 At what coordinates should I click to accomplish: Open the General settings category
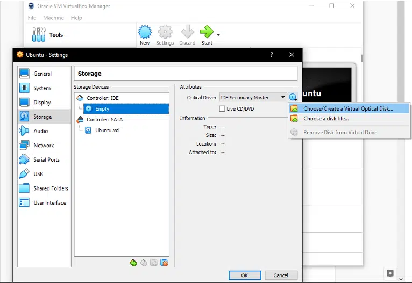(x=44, y=74)
